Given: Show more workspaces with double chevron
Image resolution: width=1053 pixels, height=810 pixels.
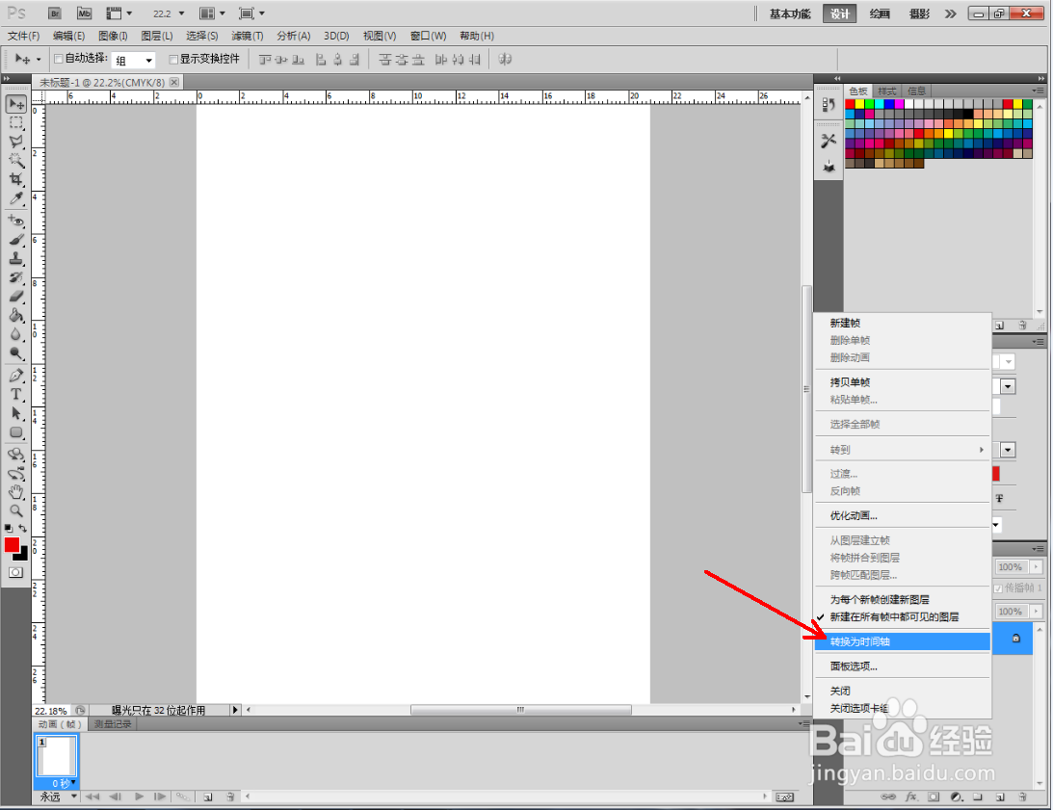Looking at the screenshot, I should 950,13.
